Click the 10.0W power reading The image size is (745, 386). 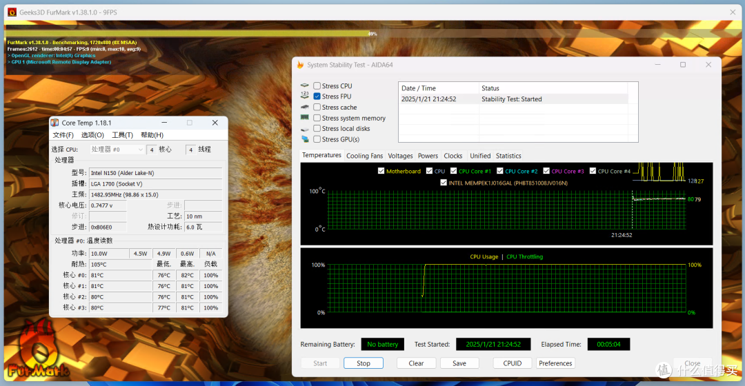(109, 254)
